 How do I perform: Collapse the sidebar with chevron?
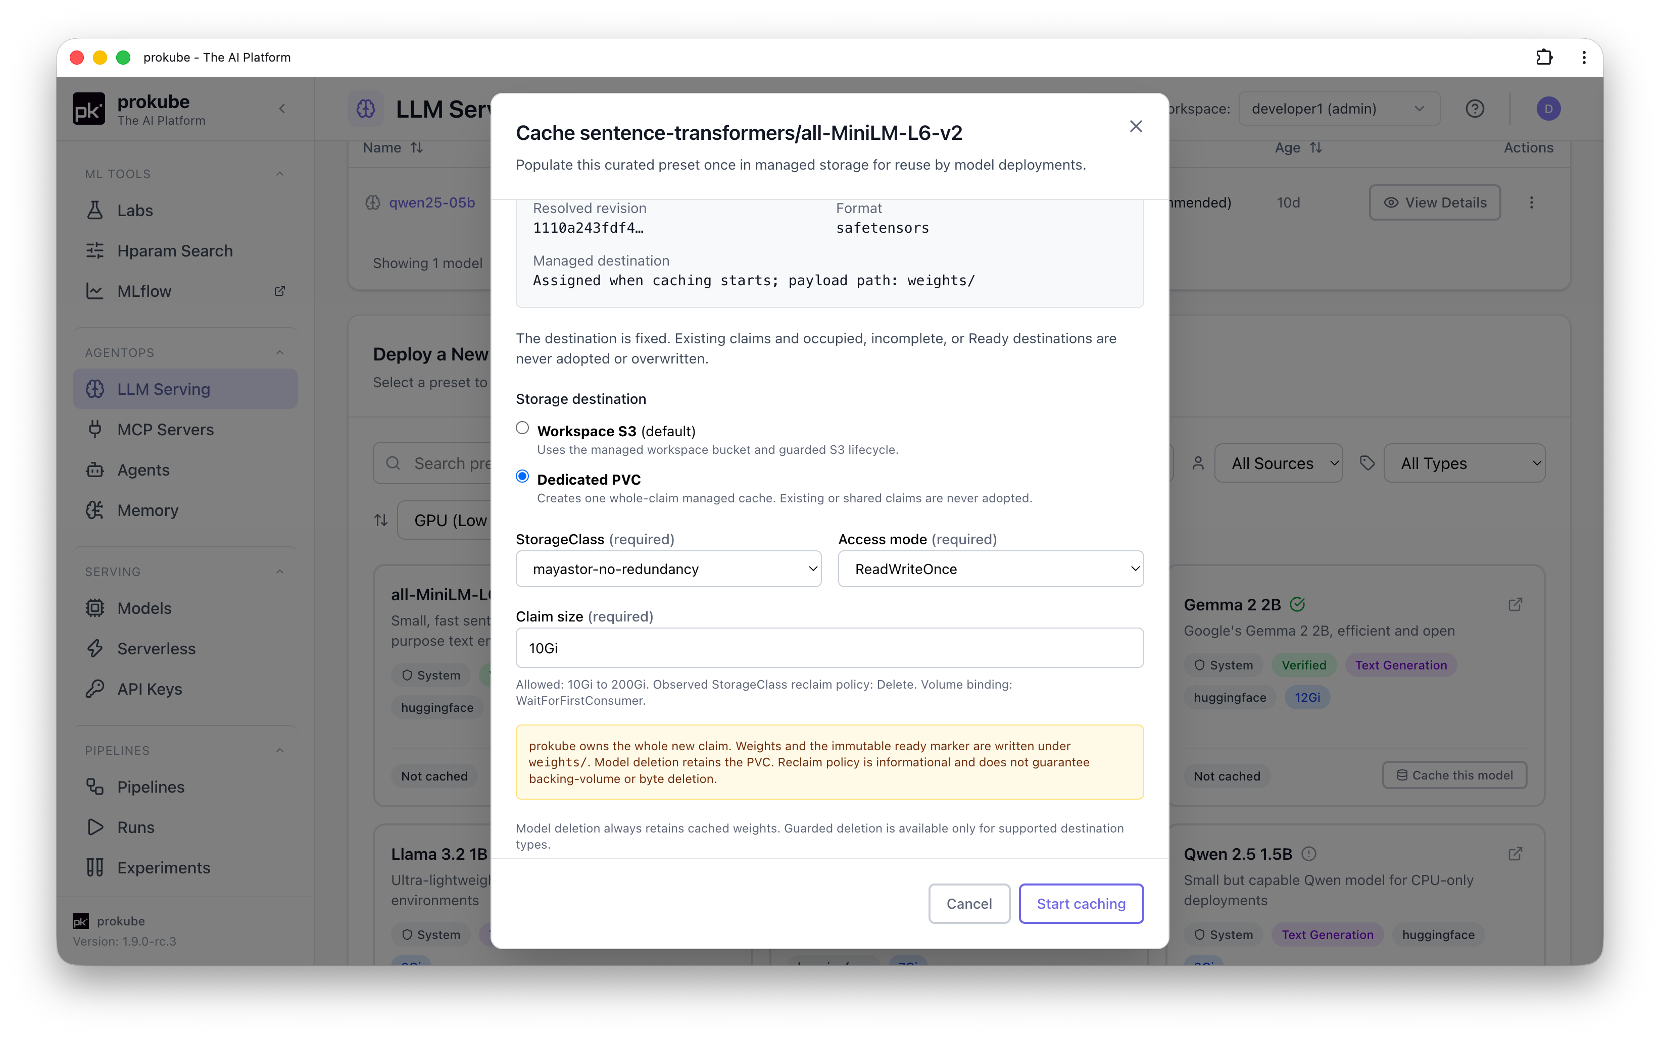coord(282,109)
